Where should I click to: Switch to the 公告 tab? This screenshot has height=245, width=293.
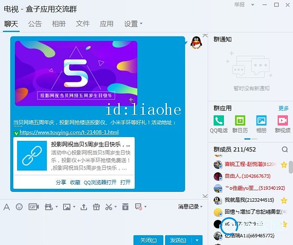[x=35, y=24]
